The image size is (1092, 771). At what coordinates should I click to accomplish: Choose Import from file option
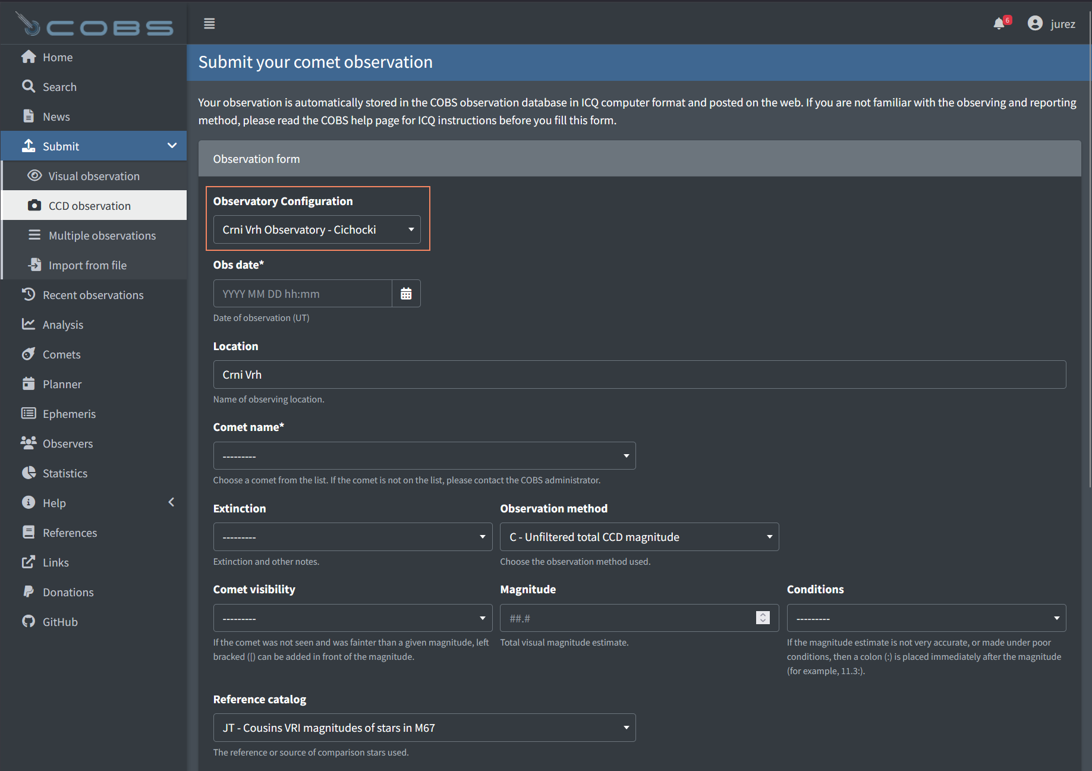[87, 265]
